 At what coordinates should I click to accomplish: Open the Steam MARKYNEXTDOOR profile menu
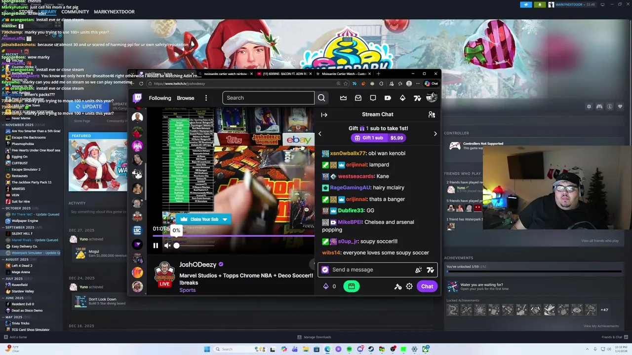114,12
